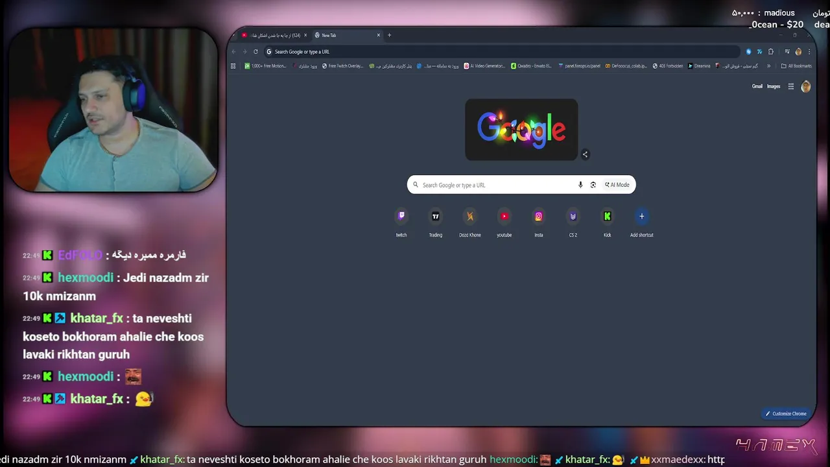Screen dimensions: 830x467
Task: Click the Google doodle image
Action: 521,130
